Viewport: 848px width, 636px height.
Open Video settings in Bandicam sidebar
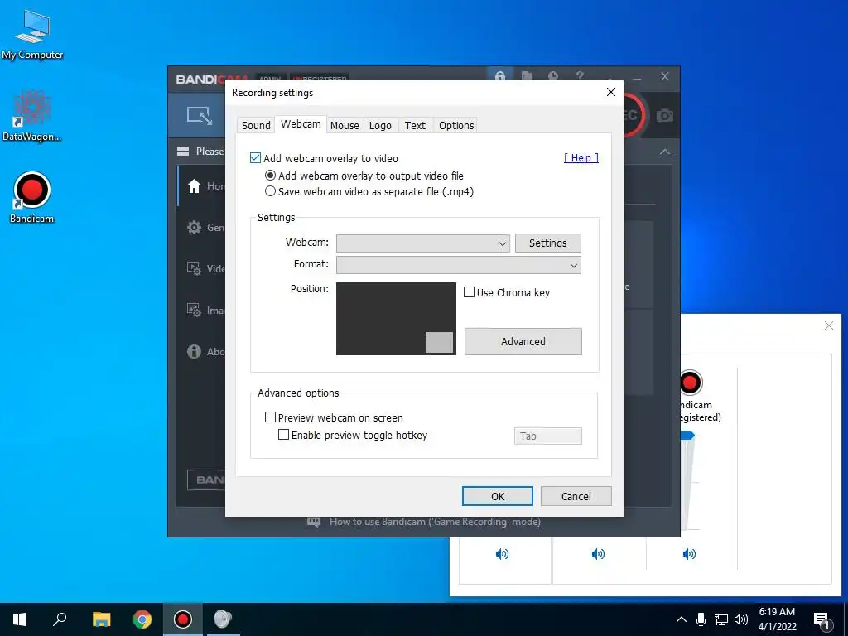pos(202,269)
